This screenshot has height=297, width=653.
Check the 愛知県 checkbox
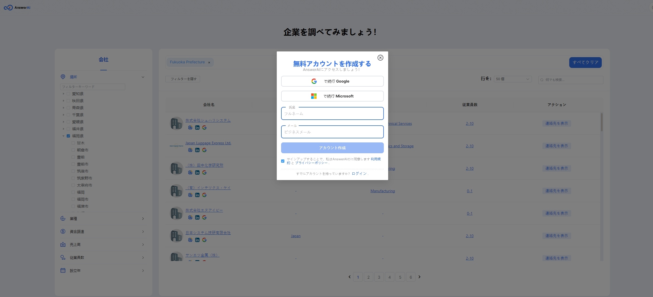click(x=68, y=94)
